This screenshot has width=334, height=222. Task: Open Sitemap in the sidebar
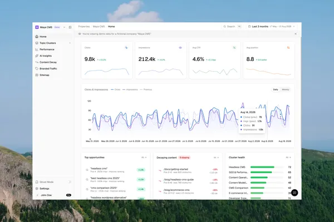[53, 75]
